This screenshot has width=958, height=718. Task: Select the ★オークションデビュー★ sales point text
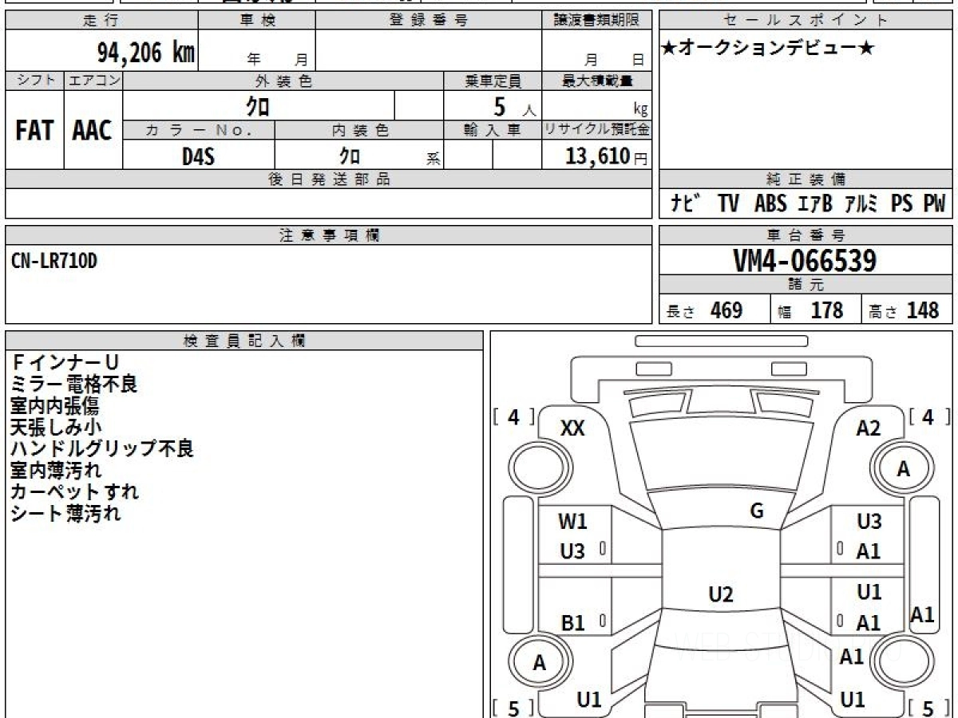[768, 49]
